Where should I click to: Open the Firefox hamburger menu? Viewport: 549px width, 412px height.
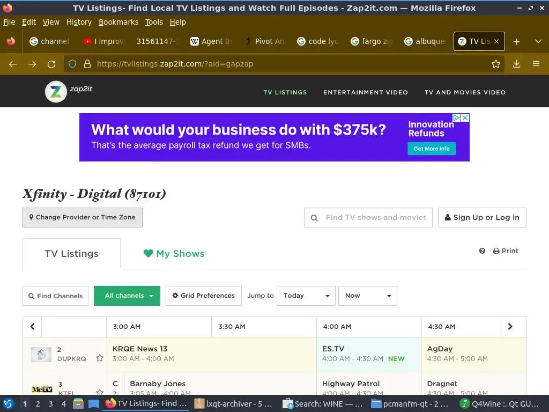[x=536, y=64]
